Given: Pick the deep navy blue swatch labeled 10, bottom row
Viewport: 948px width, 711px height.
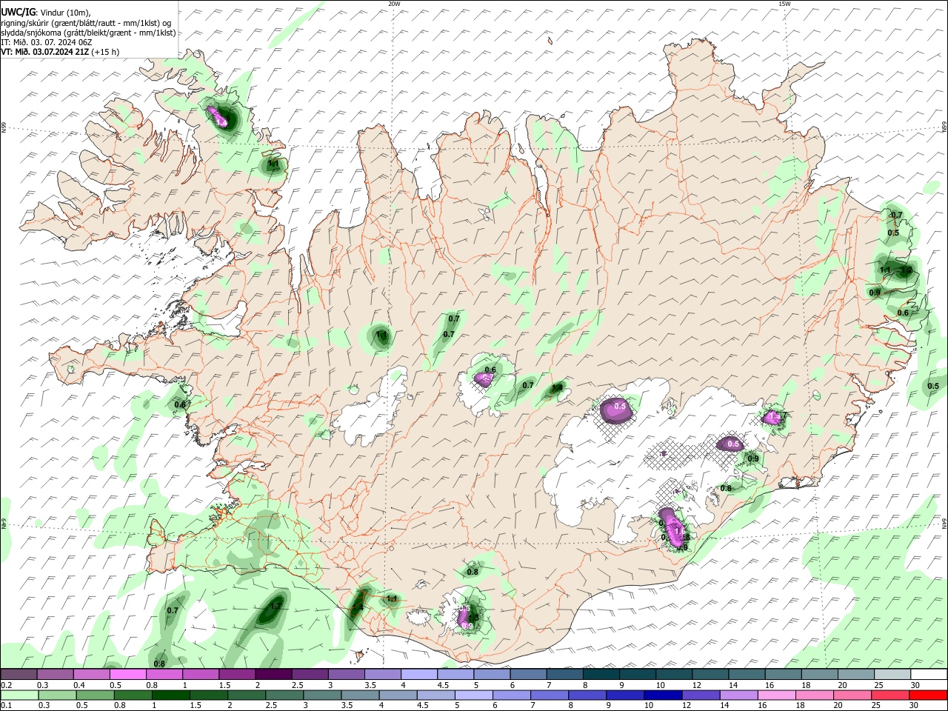Looking at the screenshot, I should (662, 695).
